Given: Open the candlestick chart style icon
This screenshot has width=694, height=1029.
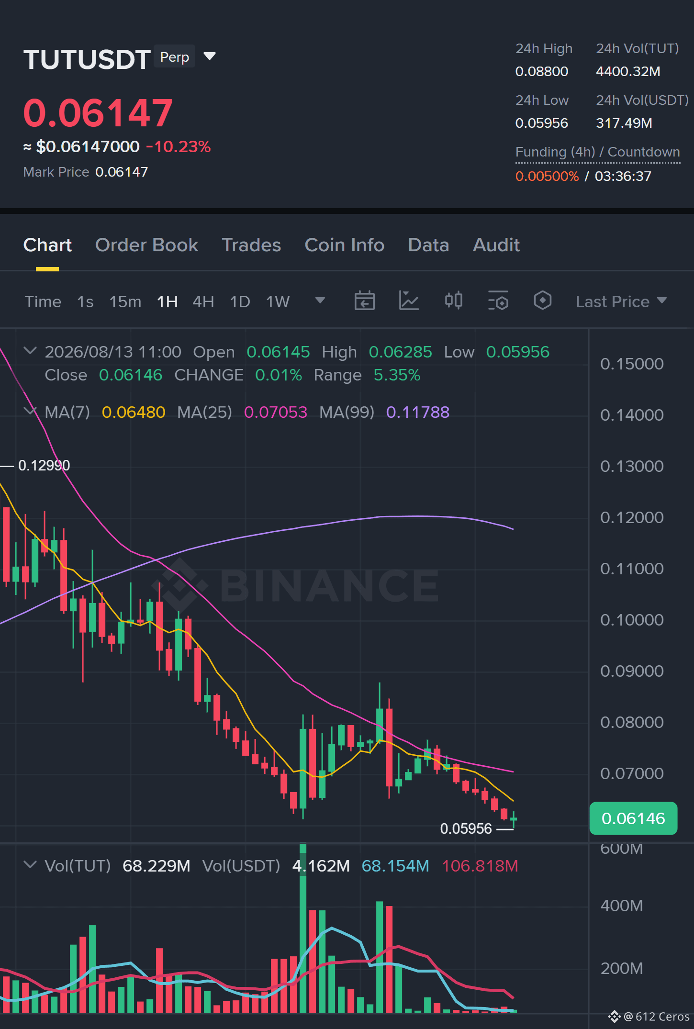Looking at the screenshot, I should pyautogui.click(x=454, y=301).
